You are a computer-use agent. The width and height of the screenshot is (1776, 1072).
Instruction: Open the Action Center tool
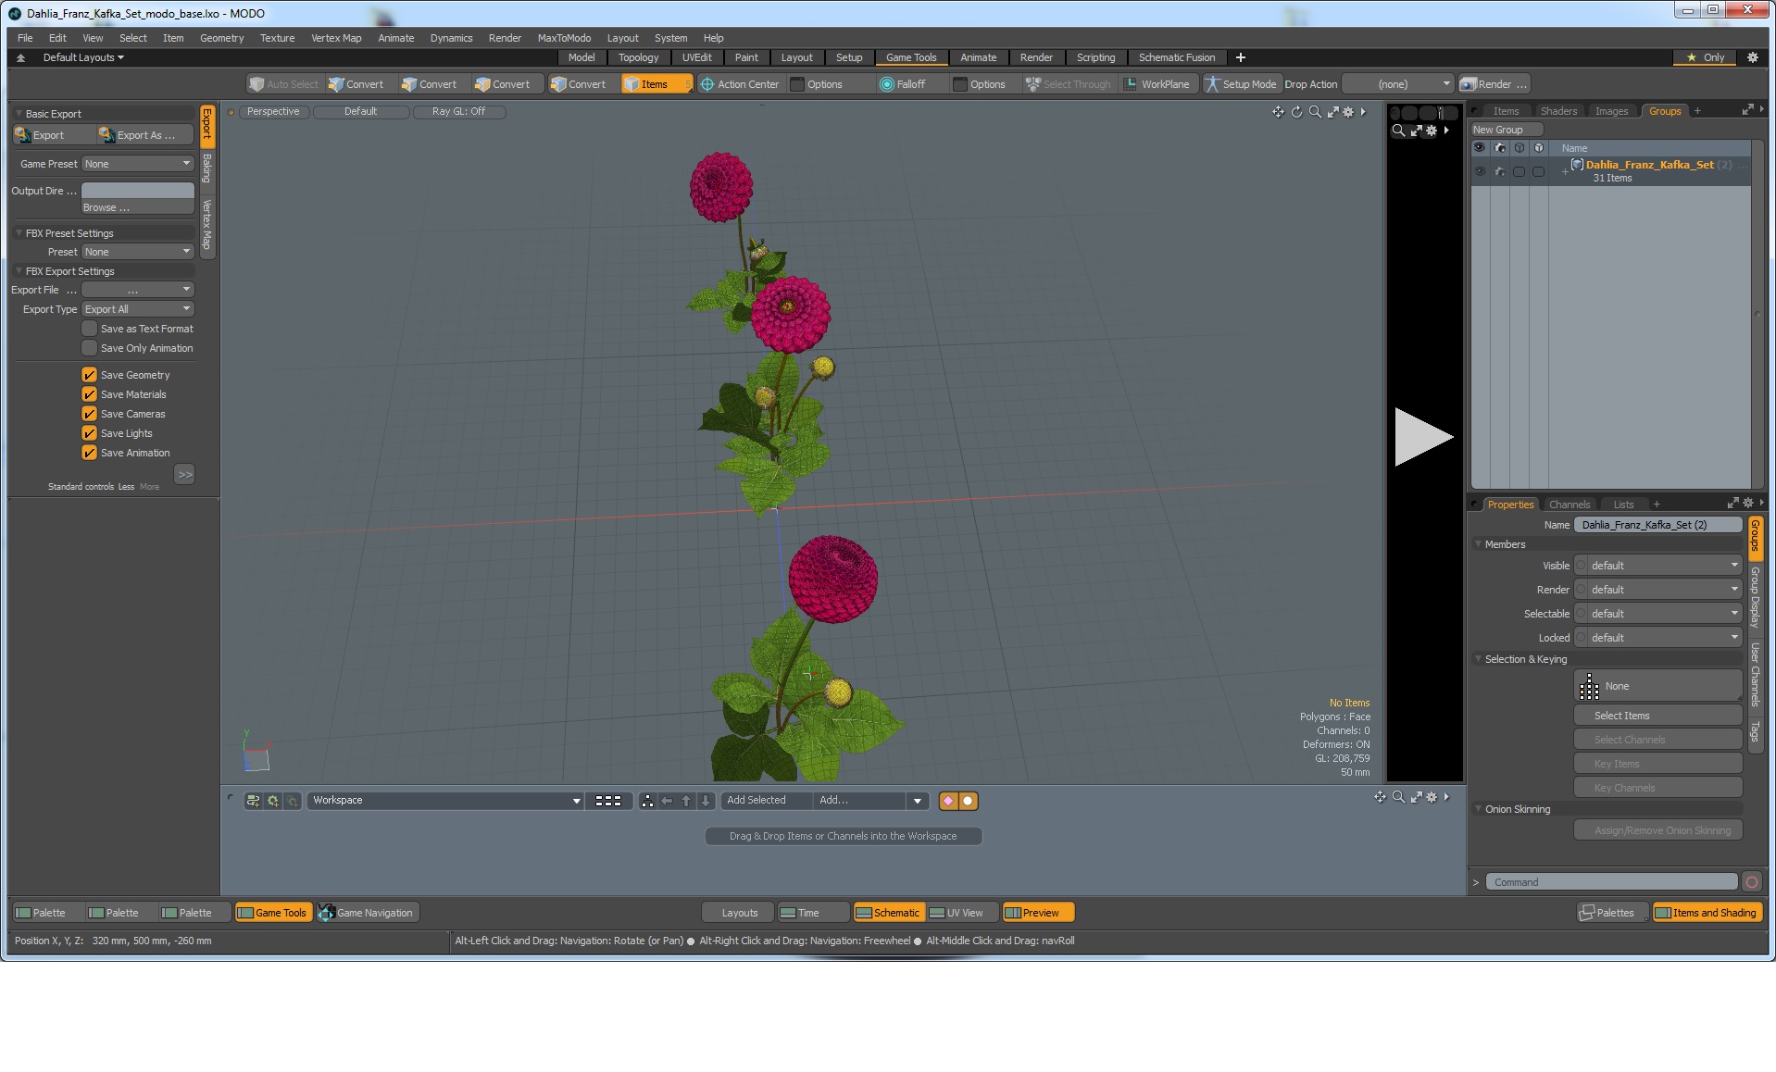pyautogui.click(x=739, y=84)
